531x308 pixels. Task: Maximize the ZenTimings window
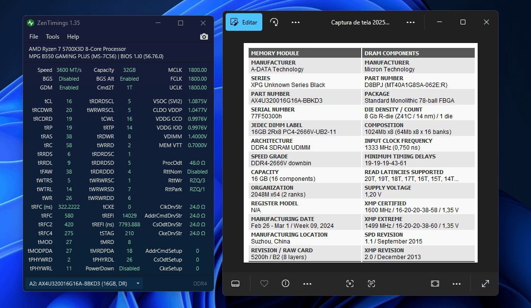[x=181, y=22]
